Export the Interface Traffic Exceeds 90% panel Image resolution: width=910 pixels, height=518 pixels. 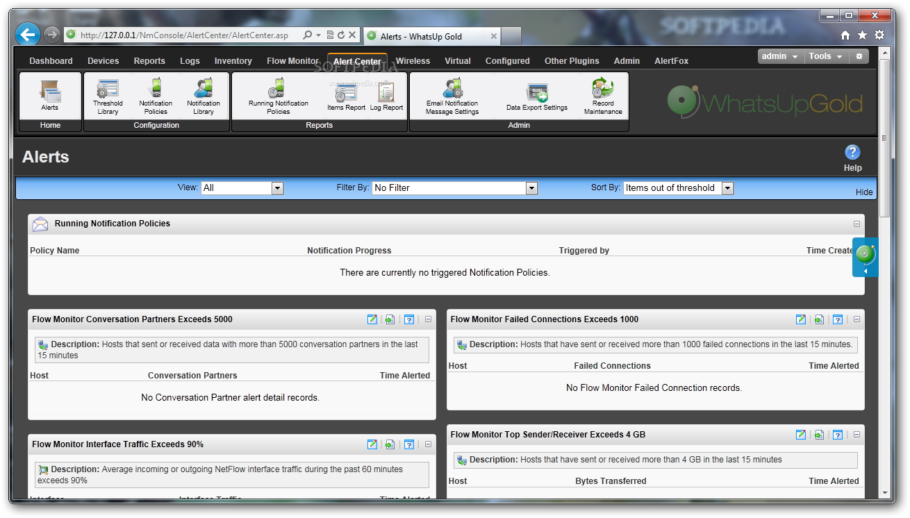pyautogui.click(x=390, y=444)
